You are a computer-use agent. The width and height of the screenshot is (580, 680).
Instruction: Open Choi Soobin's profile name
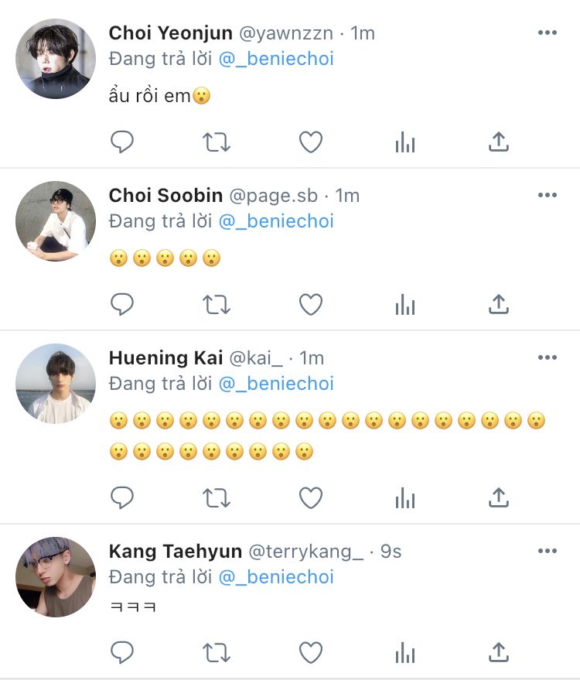tap(165, 195)
